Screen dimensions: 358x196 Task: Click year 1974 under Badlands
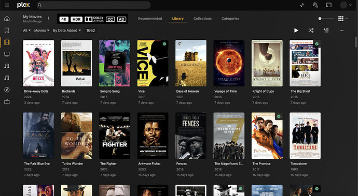click(x=65, y=97)
